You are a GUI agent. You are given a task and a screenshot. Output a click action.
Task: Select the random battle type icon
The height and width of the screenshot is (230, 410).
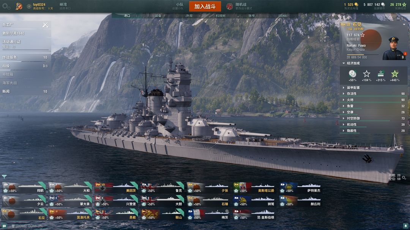coord(230,6)
